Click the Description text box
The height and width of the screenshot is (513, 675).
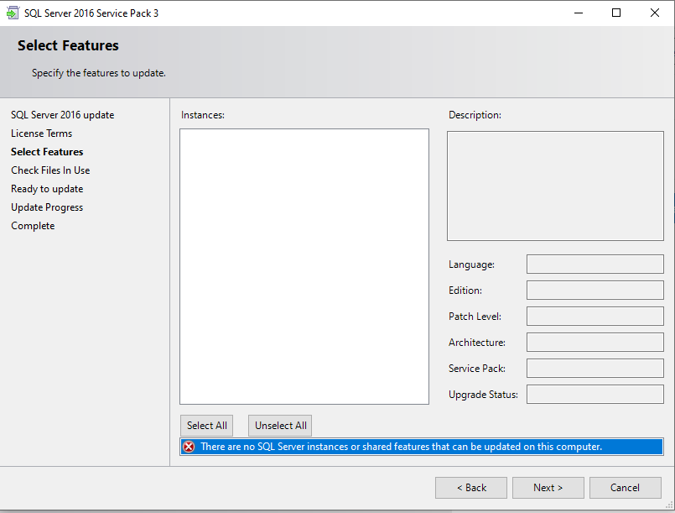point(555,186)
